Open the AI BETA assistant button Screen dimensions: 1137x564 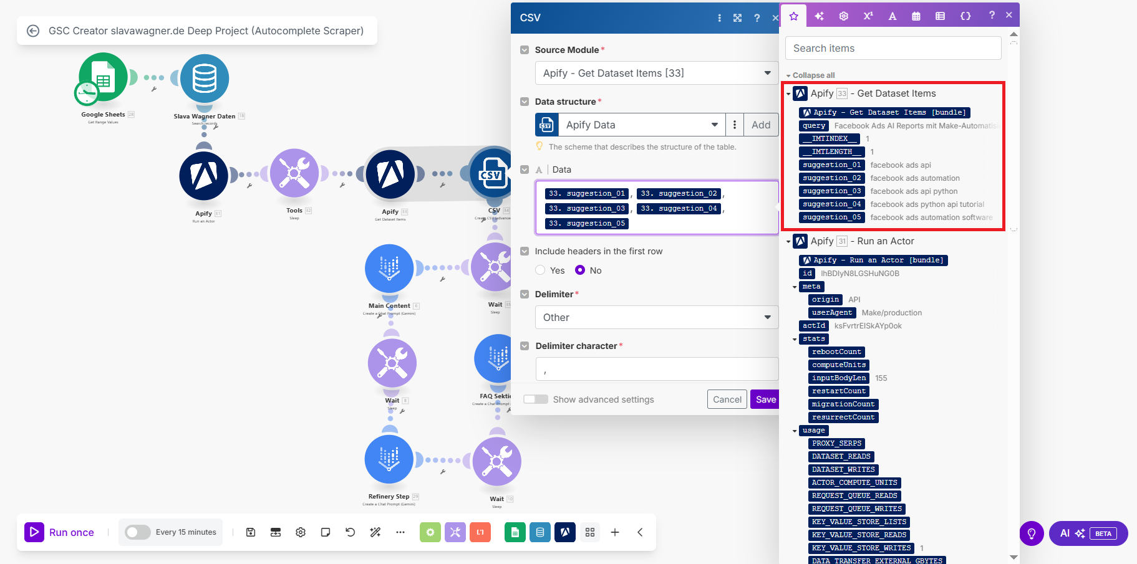pos(1088,533)
